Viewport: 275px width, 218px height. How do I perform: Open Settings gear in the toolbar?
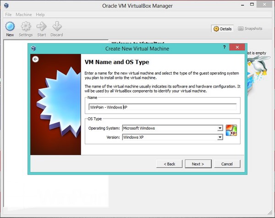point(26,26)
